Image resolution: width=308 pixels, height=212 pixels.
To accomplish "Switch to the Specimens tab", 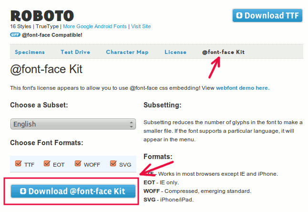I will point(30,52).
